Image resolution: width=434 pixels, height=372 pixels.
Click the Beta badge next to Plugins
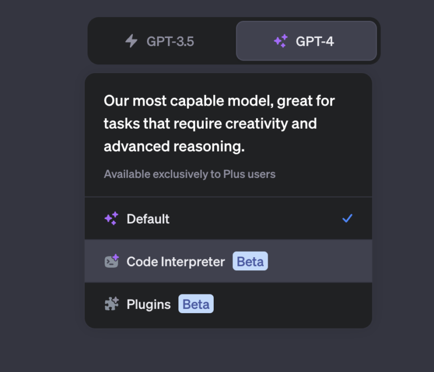196,304
